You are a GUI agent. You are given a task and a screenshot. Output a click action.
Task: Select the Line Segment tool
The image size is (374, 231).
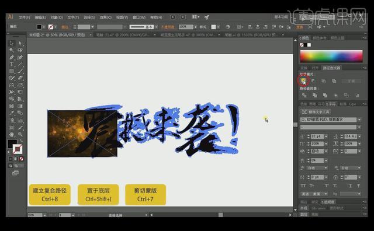pyautogui.click(x=20, y=64)
